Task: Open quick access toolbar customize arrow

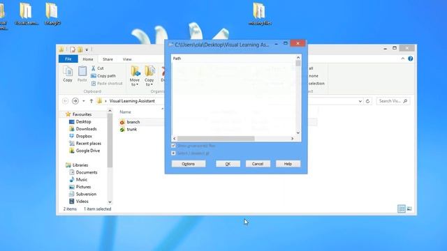Action: [x=87, y=50]
